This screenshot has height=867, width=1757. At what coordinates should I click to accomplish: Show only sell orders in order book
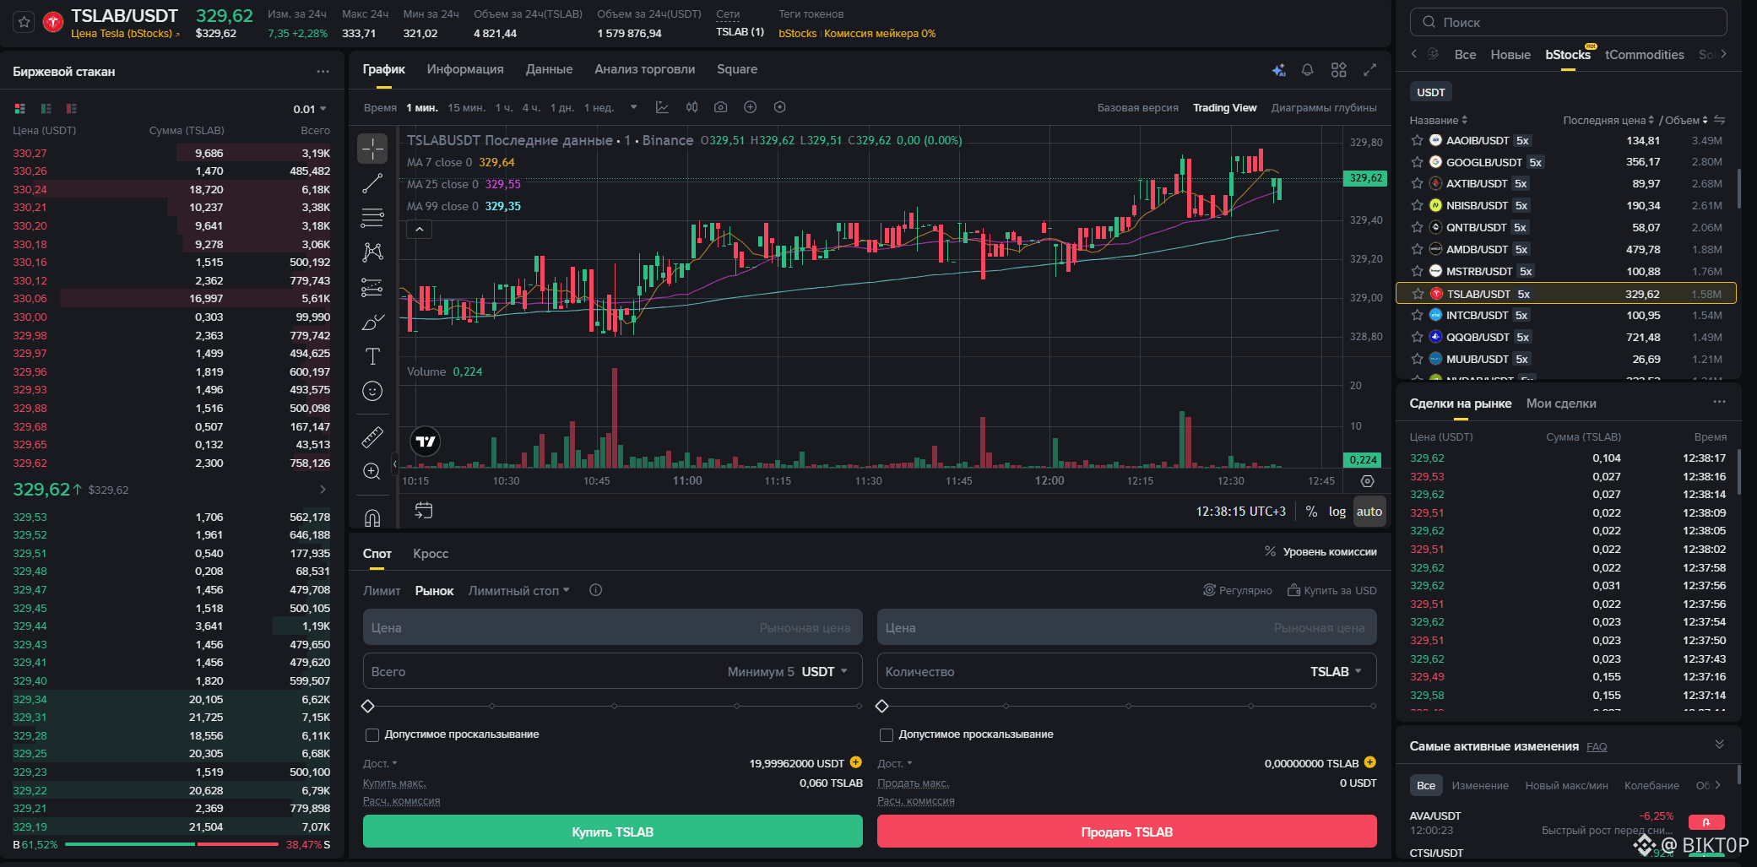click(72, 109)
